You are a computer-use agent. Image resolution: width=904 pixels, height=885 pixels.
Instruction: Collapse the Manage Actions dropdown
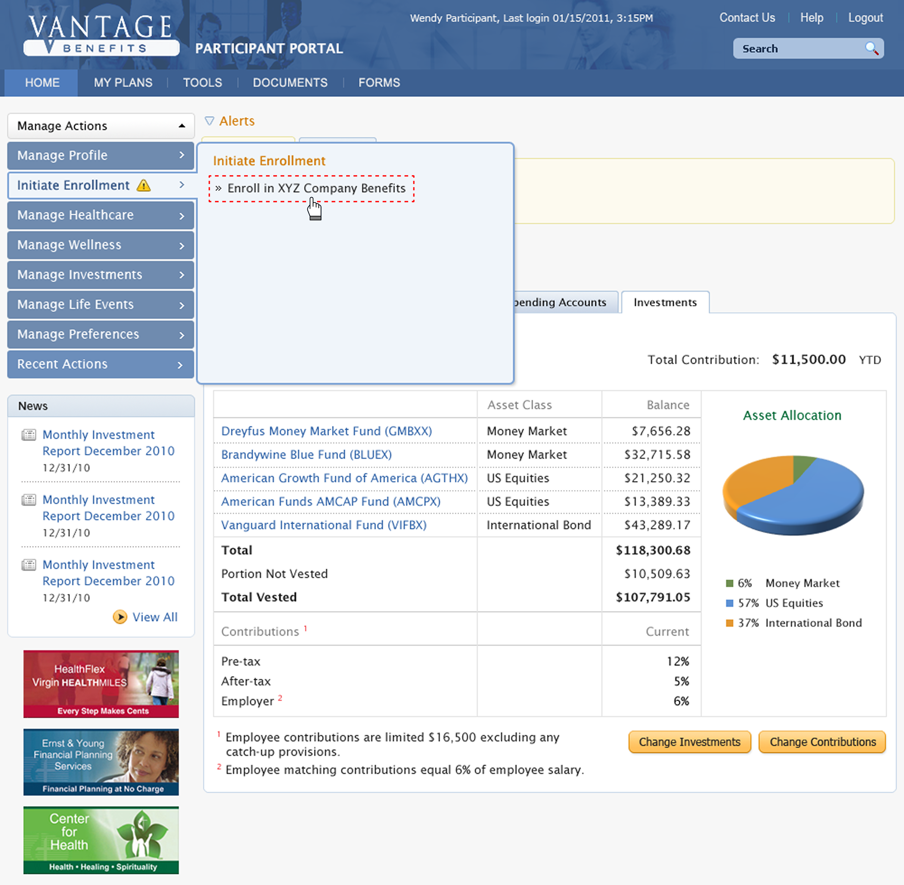(x=182, y=126)
